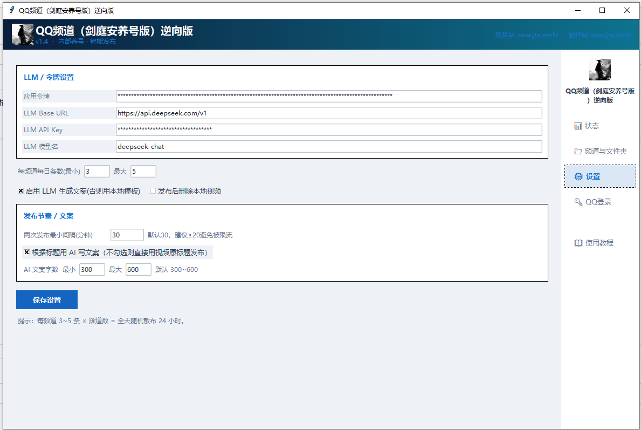Click the AI 文案字数 最小 field 300

92,270
